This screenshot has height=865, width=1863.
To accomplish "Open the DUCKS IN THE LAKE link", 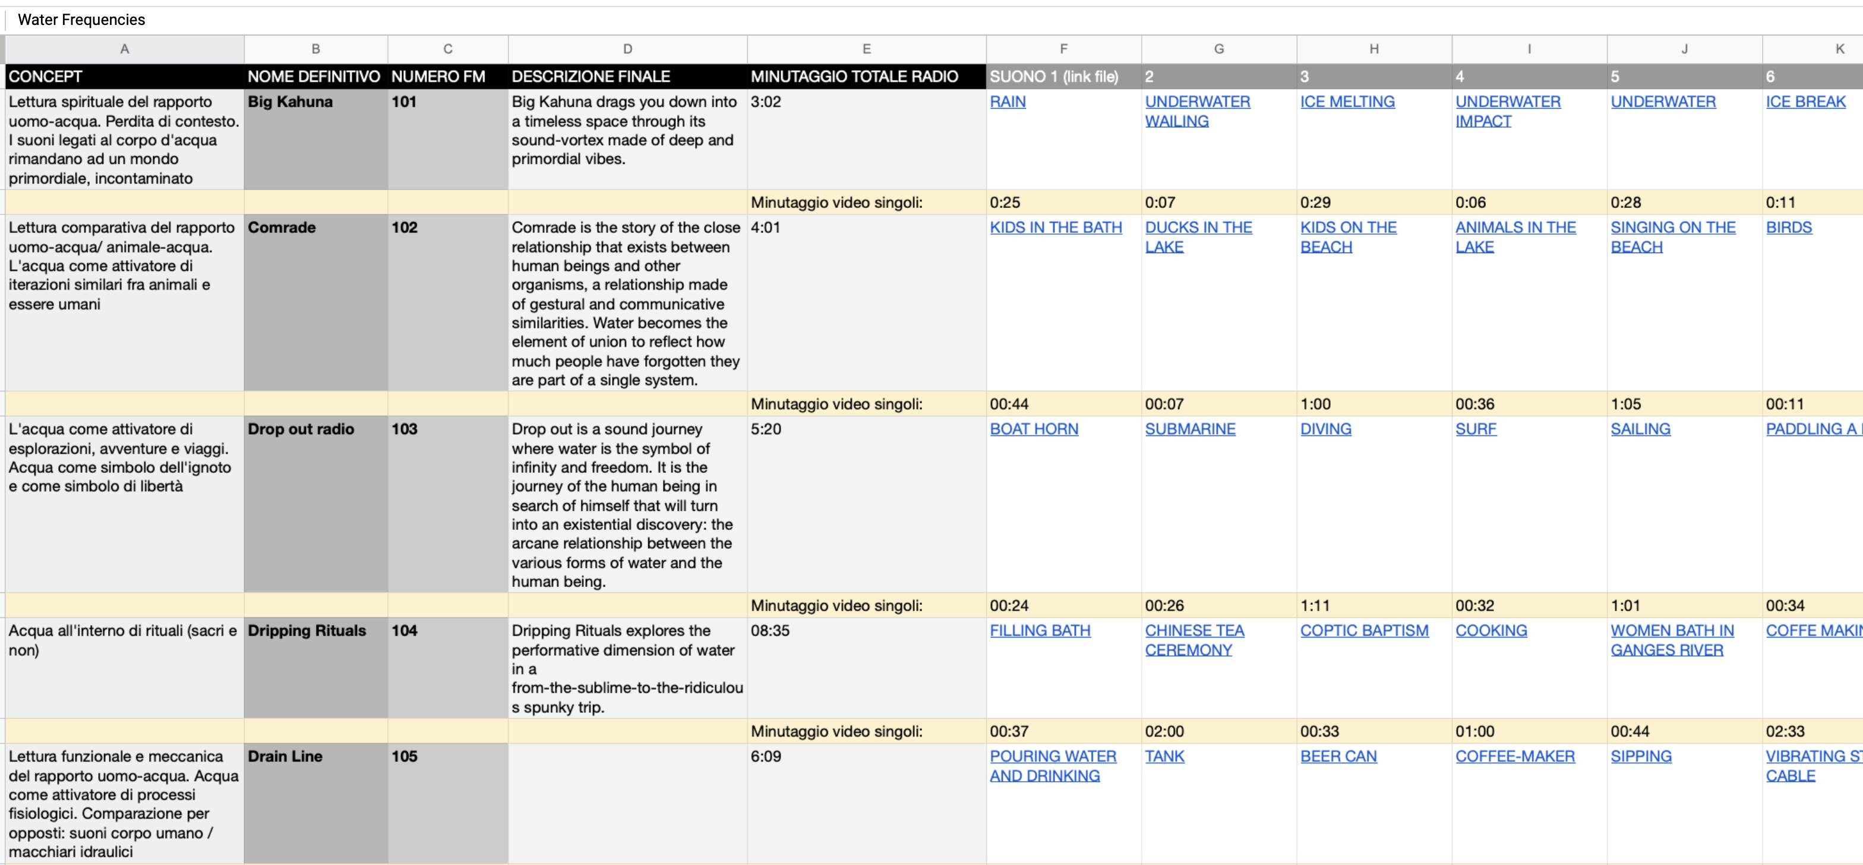I will tap(1198, 237).
